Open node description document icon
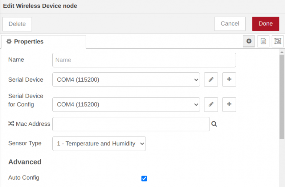The height and width of the screenshot is (187, 285). tap(263, 42)
